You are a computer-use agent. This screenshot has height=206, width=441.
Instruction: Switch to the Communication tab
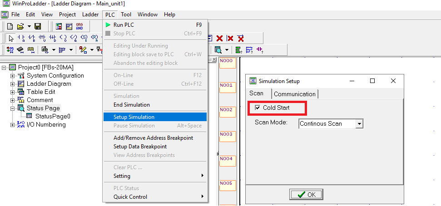[x=295, y=94]
